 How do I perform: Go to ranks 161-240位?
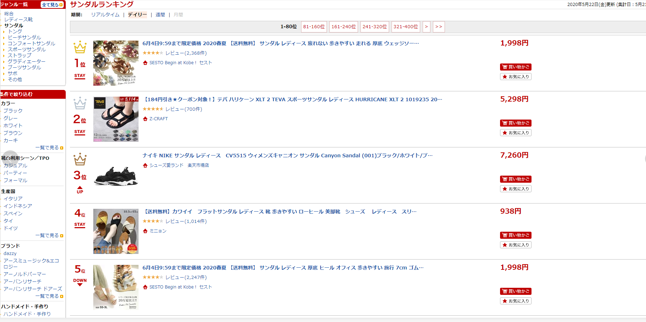coord(343,27)
